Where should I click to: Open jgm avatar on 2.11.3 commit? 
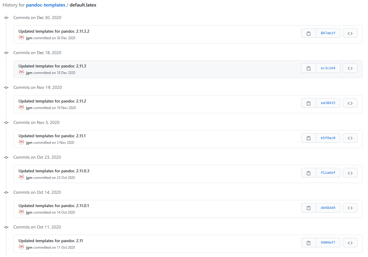(21, 72)
